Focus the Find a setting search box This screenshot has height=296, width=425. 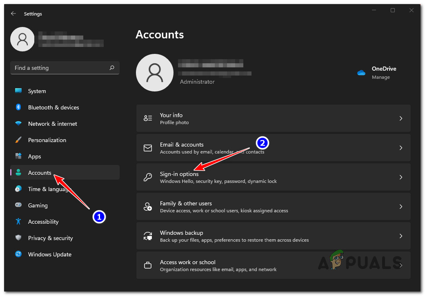tap(65, 68)
